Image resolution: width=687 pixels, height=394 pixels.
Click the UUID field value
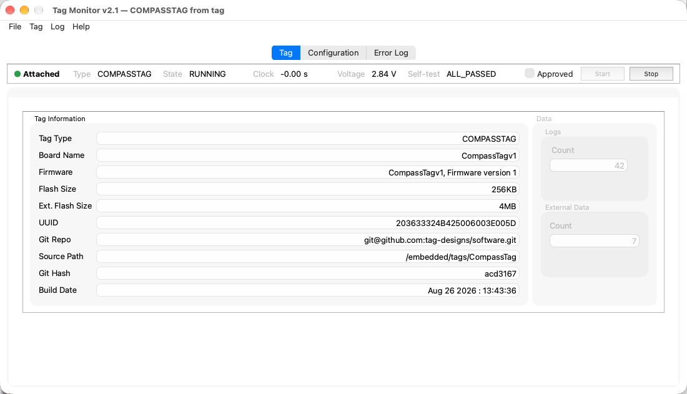point(307,223)
